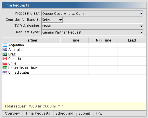Click the Lead column header
Image resolution: width=148 pixels, height=118 pixels.
point(132,40)
